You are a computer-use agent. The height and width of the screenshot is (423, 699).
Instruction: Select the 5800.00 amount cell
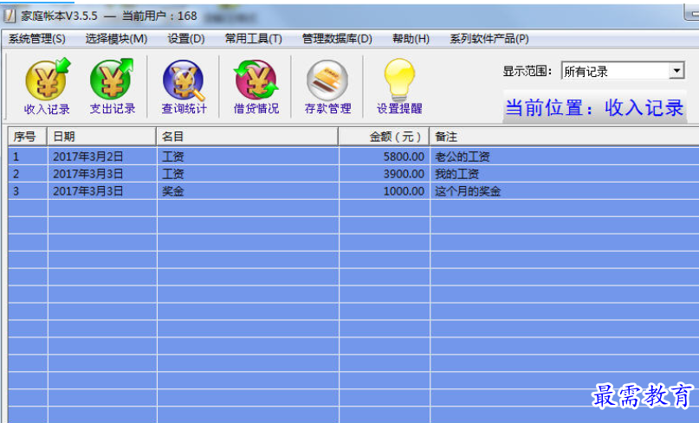[x=385, y=157]
